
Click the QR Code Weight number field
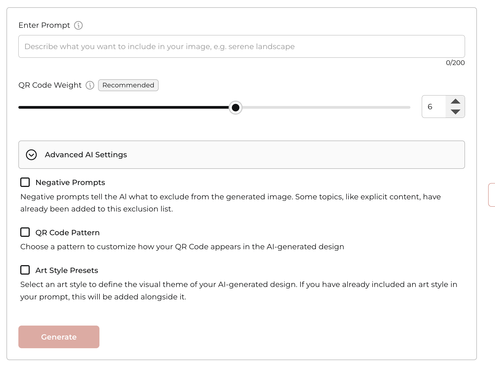pyautogui.click(x=434, y=107)
